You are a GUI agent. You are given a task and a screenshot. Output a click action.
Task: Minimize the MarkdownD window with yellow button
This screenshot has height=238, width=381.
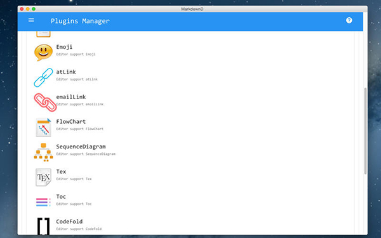[x=28, y=9]
